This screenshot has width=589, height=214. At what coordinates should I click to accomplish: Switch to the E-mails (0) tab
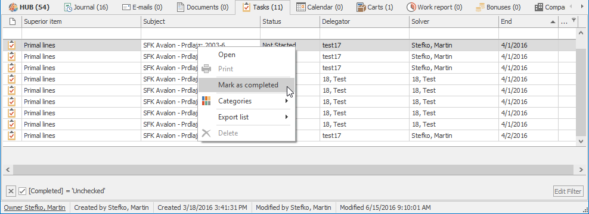(x=142, y=7)
